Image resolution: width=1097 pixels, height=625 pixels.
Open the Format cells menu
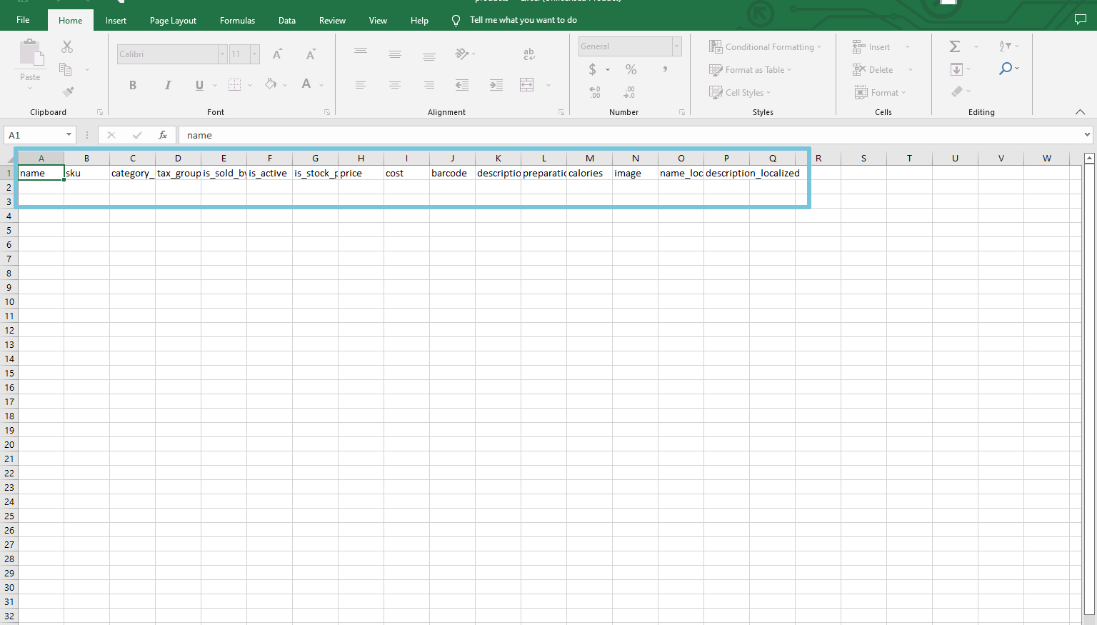tap(880, 93)
